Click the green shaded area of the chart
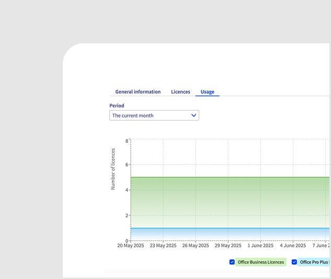Image resolution: width=331 pixels, height=279 pixels. (230, 201)
